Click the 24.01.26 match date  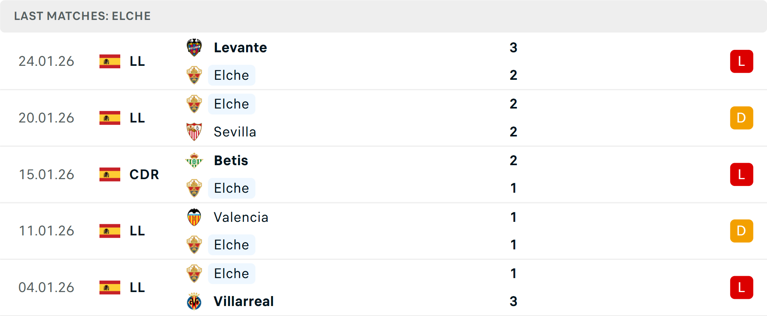click(46, 61)
